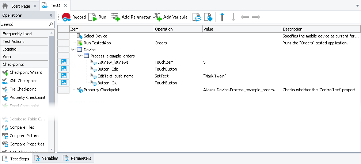361x164 pixels.
Task: Click the comment bubble toolbar icon
Action: pyautogui.click(x=197, y=17)
